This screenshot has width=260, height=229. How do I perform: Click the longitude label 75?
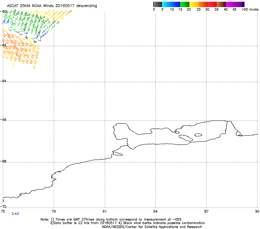[3, 211]
